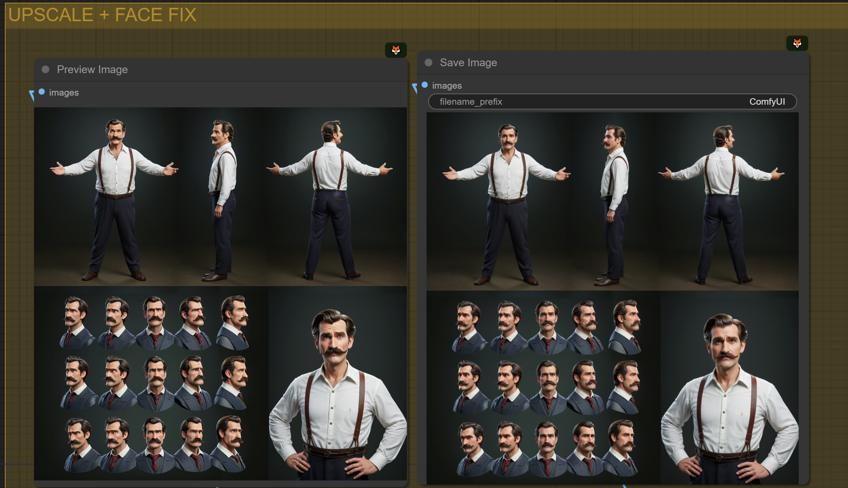Click fox badge above Save Image node

(797, 43)
